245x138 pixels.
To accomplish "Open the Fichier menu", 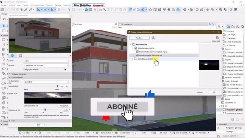I will pos(4,5).
